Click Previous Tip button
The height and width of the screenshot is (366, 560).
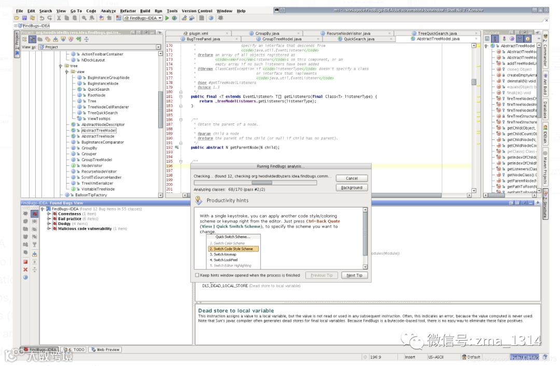click(x=321, y=275)
